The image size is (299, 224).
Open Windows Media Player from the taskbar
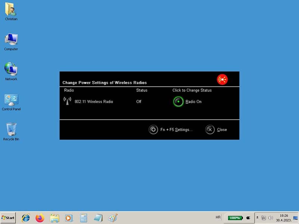[x=69, y=218]
